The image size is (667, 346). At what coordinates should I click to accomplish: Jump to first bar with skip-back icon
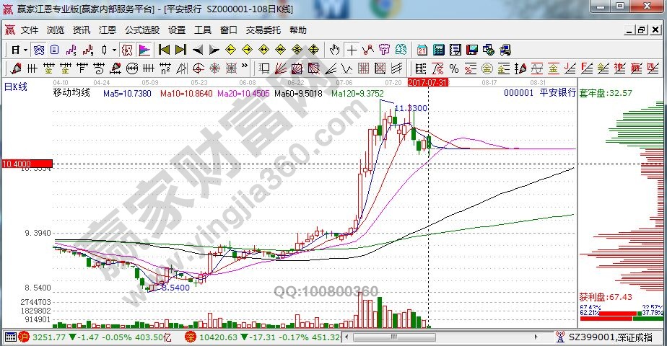[164, 50]
